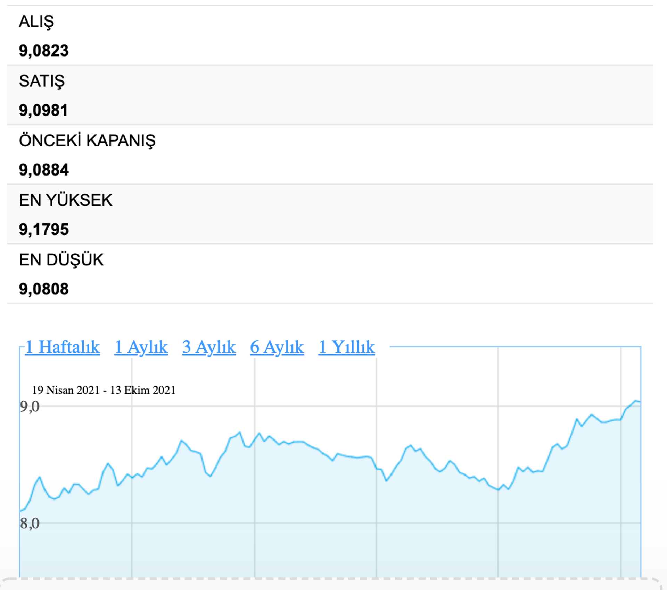Select the highest value 9,1795
This screenshot has width=667, height=590.
[x=44, y=230]
